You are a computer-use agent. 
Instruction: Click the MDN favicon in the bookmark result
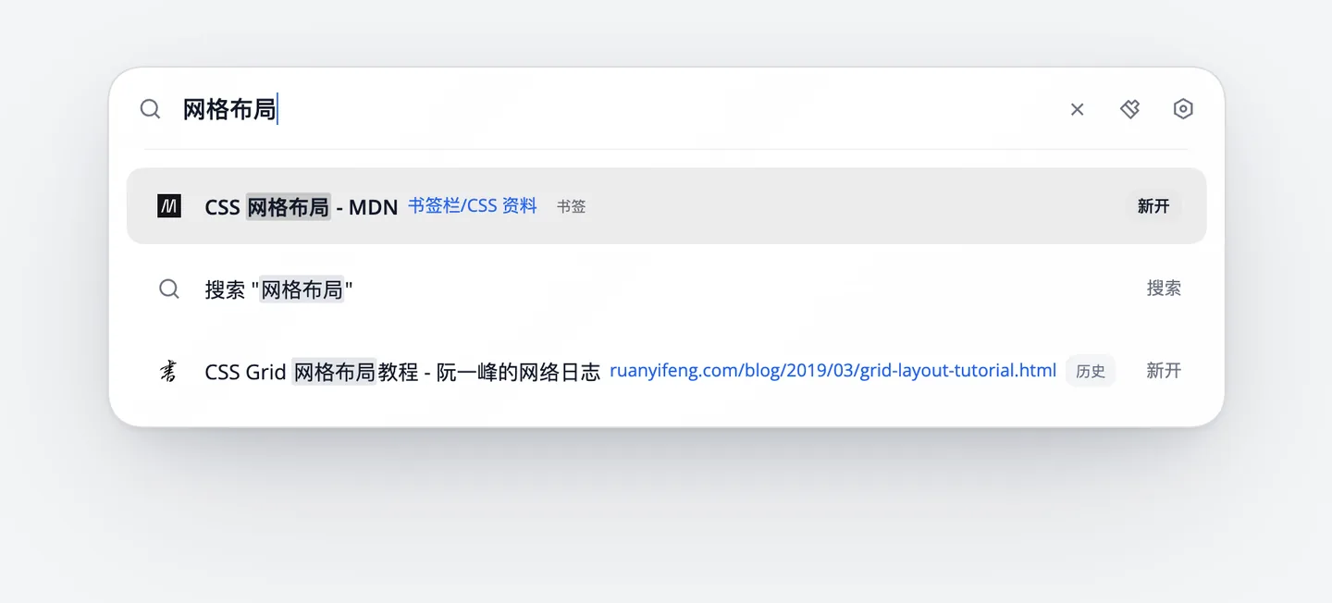click(x=169, y=206)
